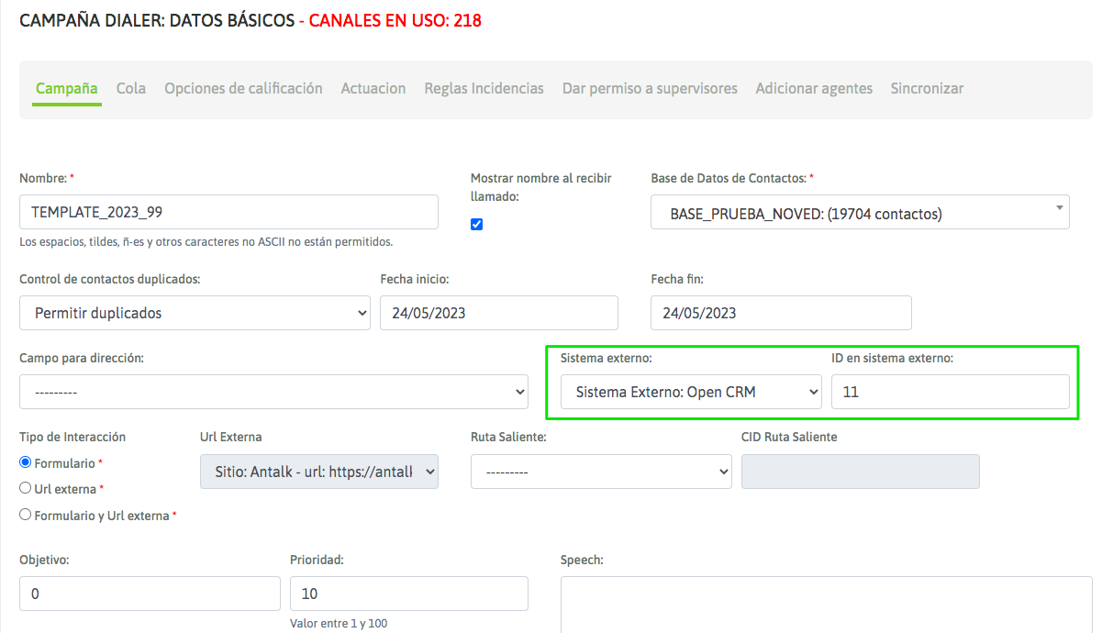Go to the Actuacion tab
The image size is (1102, 633).
pos(373,89)
